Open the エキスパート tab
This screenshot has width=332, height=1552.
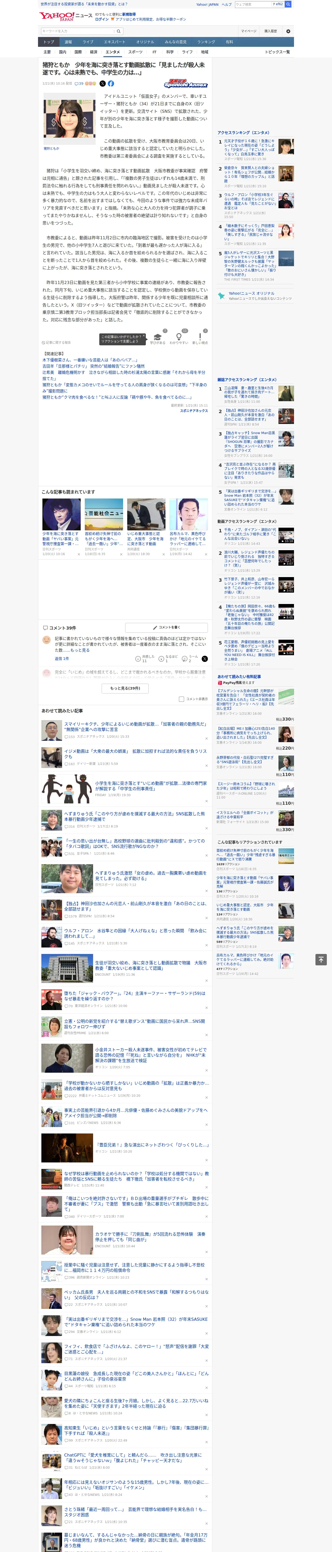[x=115, y=42]
